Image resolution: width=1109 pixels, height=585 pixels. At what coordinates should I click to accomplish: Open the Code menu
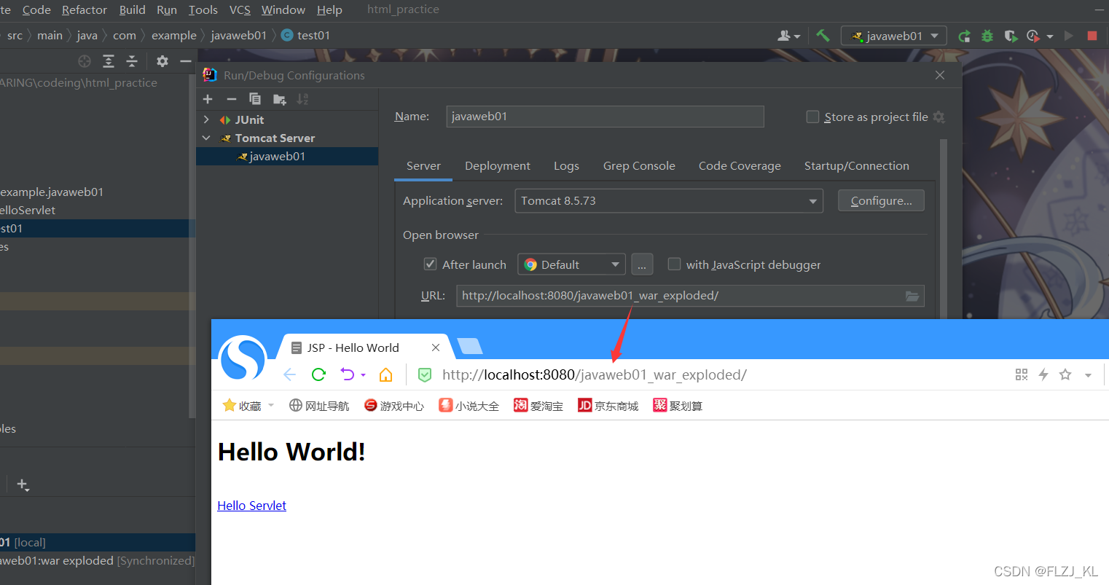tap(36, 9)
